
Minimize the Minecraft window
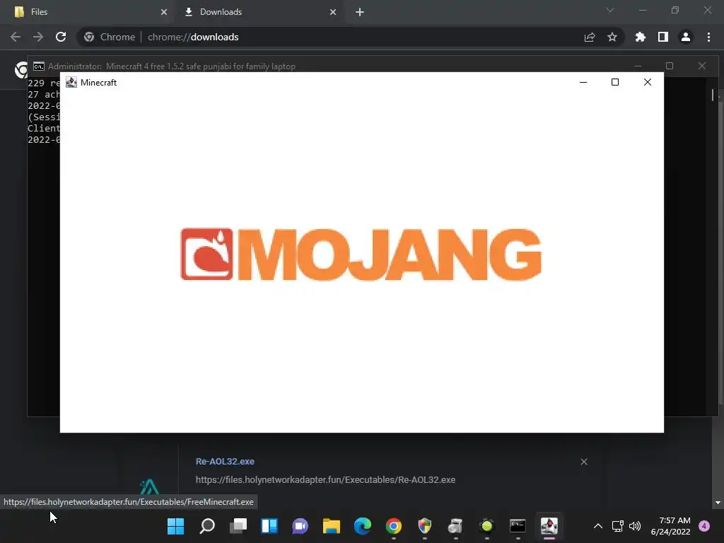[583, 82]
